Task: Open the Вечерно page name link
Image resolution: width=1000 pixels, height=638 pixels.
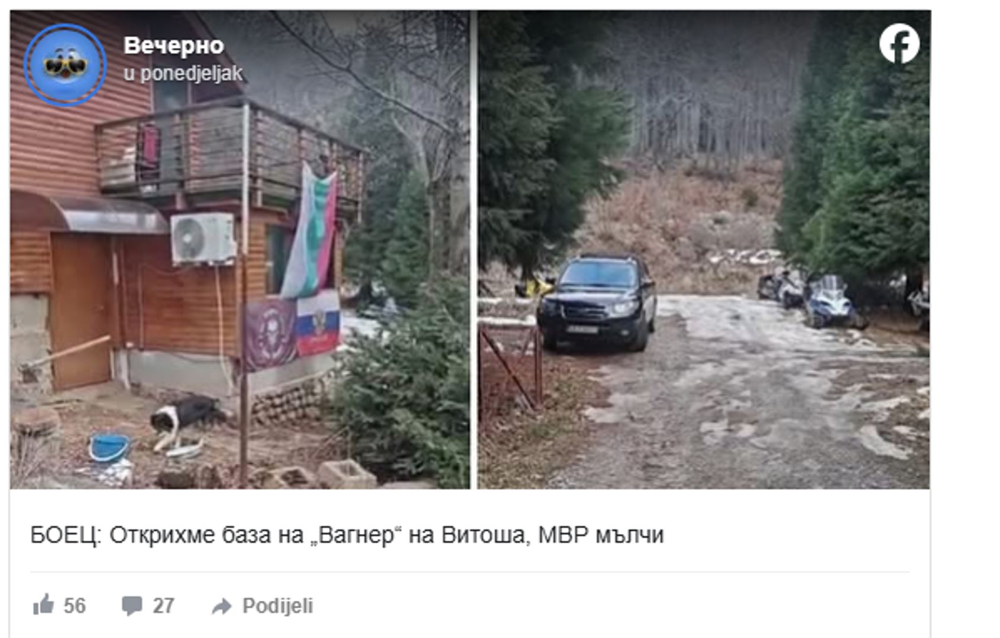Action: click(x=174, y=45)
